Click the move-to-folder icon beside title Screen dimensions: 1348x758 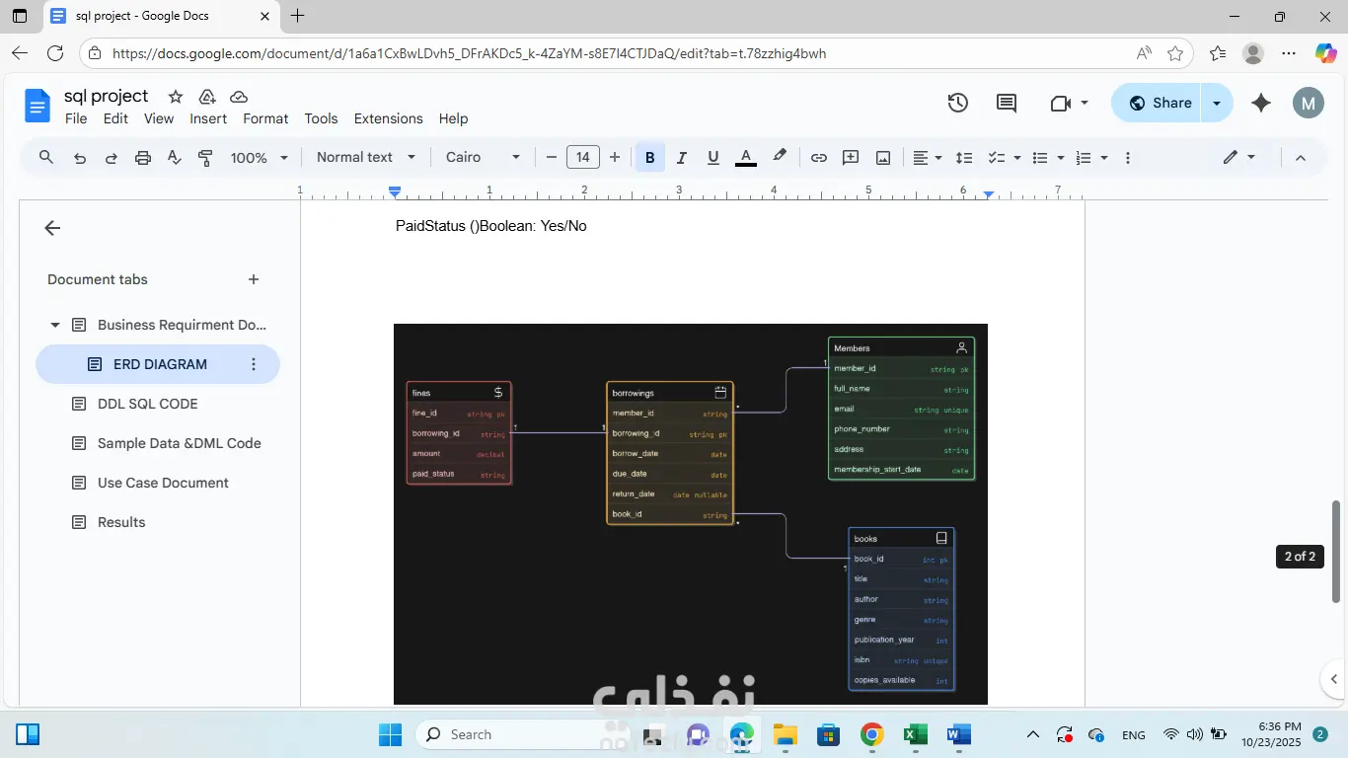(x=207, y=97)
